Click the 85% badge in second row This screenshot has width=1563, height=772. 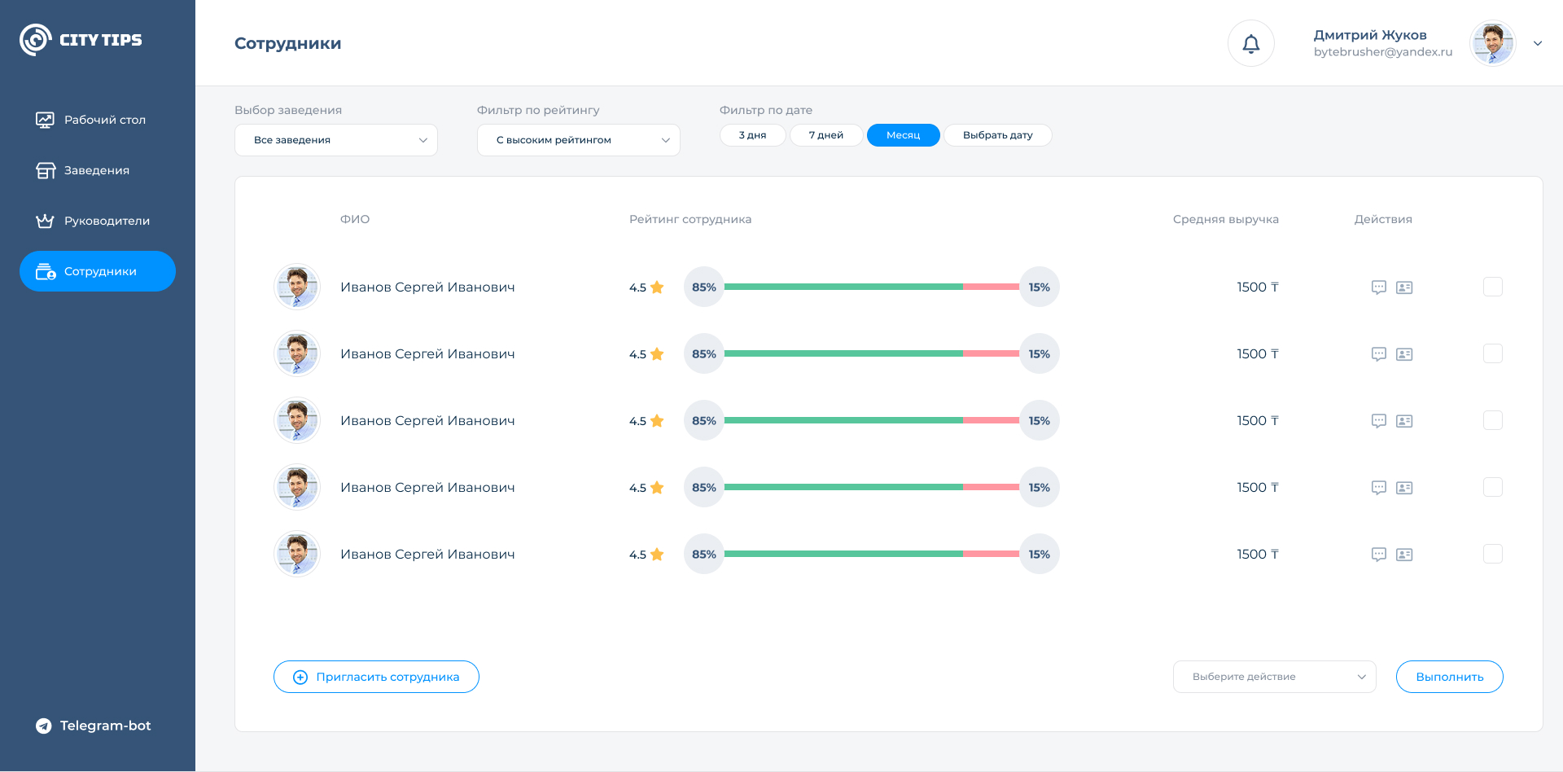pos(704,353)
